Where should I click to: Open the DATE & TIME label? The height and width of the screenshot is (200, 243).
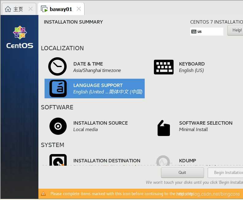click(x=88, y=64)
